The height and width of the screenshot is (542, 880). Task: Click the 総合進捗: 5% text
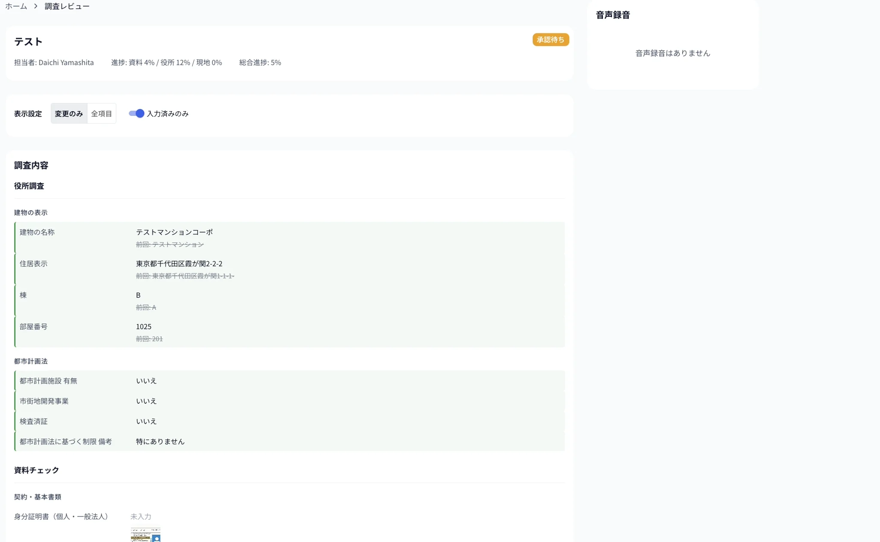point(260,63)
